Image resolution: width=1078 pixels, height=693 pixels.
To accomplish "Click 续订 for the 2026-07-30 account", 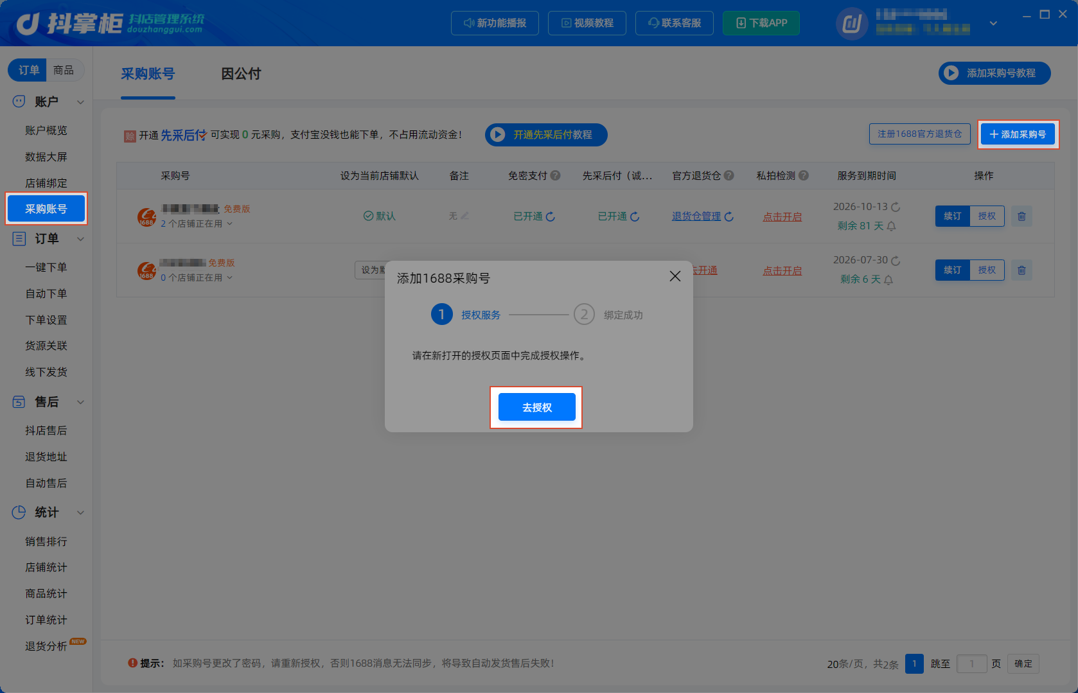I will pos(953,270).
